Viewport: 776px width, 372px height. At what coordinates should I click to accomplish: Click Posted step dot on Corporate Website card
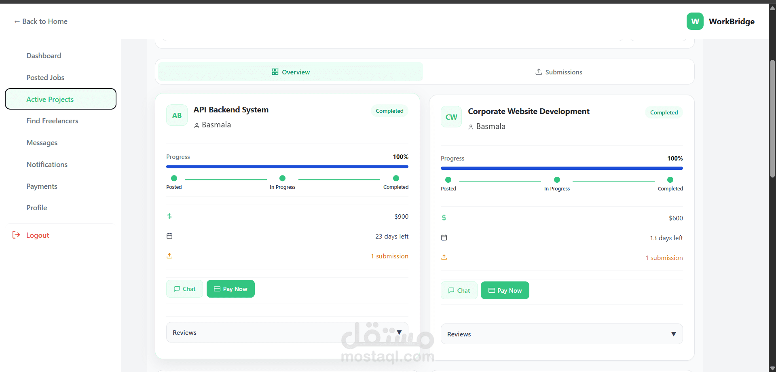pos(448,180)
